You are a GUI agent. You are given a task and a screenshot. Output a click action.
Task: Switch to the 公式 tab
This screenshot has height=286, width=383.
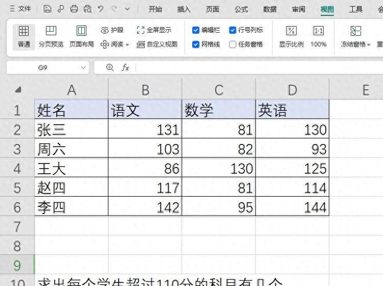coord(241,9)
